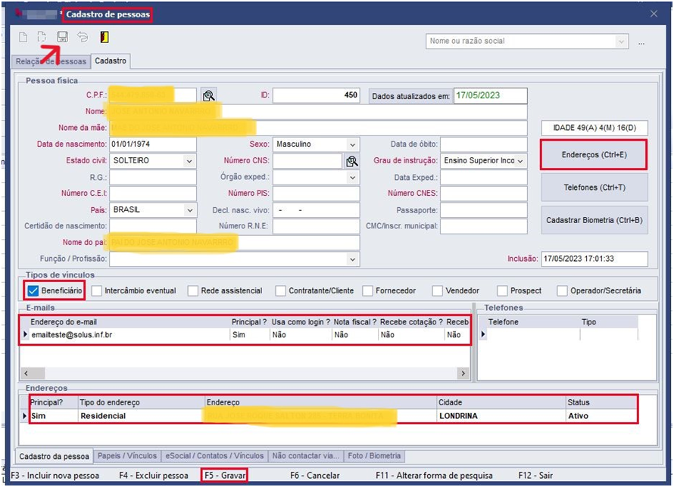The image size is (674, 487).
Task: Click the Data de óbito field
Action: (484, 144)
